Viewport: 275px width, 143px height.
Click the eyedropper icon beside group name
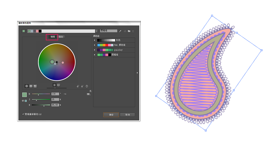pyautogui.click(x=120, y=31)
